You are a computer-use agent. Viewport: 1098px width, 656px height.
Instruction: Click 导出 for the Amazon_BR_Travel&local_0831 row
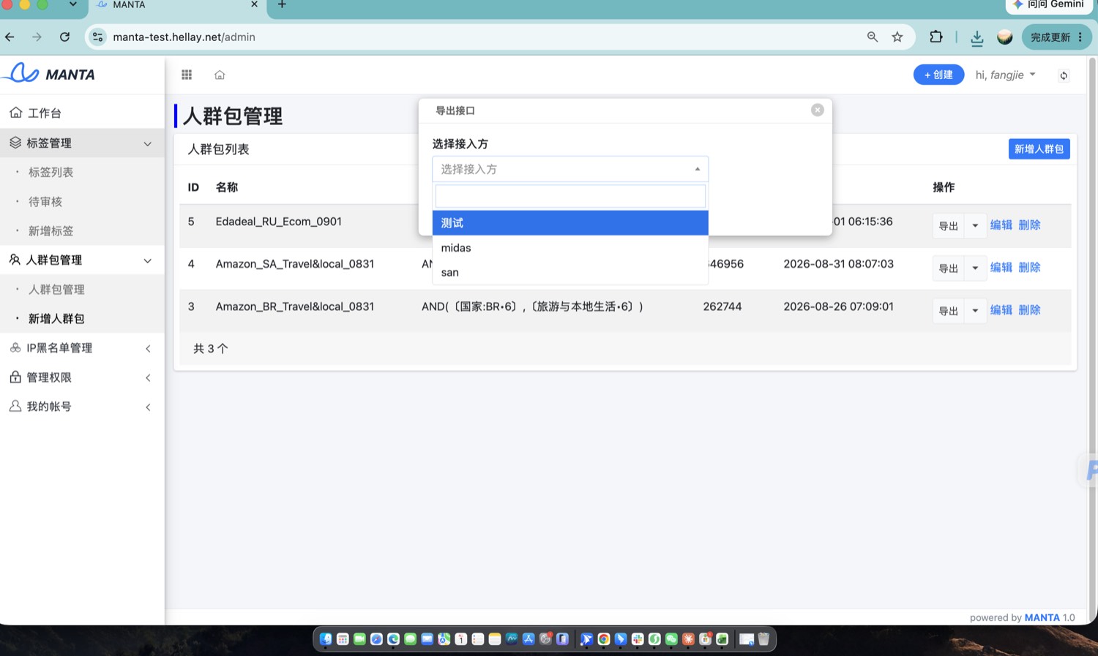point(949,310)
